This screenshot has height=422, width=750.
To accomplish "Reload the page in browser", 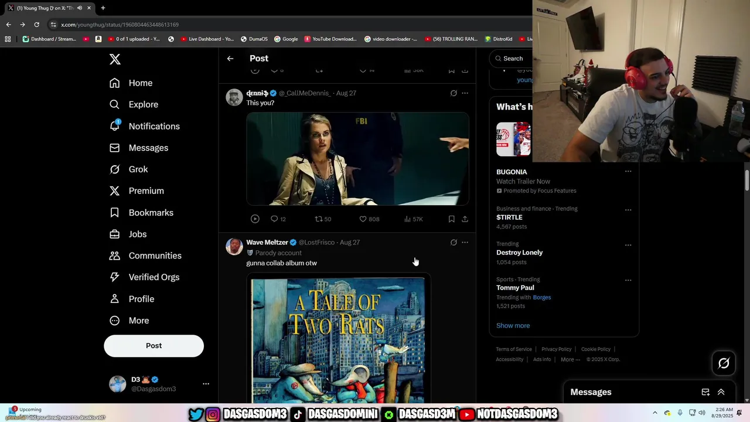I will (x=36, y=25).
